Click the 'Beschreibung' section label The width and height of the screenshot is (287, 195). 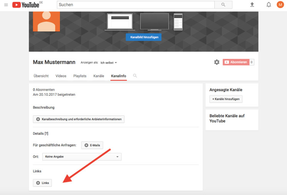coord(43,107)
